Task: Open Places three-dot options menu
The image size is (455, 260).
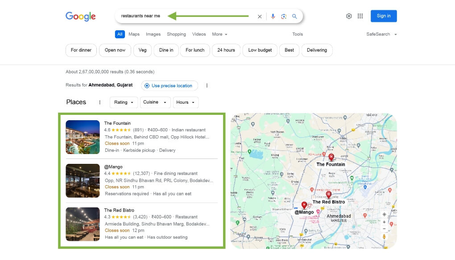Action: click(100, 102)
